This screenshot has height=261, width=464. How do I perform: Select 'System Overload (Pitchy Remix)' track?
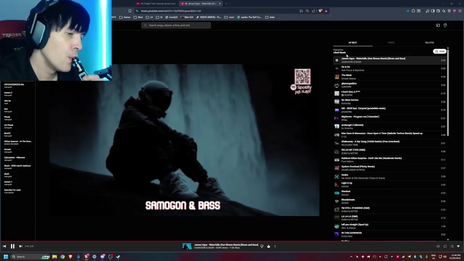[390, 168]
